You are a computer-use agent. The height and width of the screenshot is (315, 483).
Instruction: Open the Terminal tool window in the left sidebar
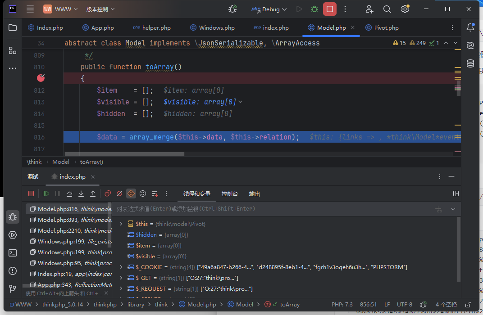(x=13, y=253)
